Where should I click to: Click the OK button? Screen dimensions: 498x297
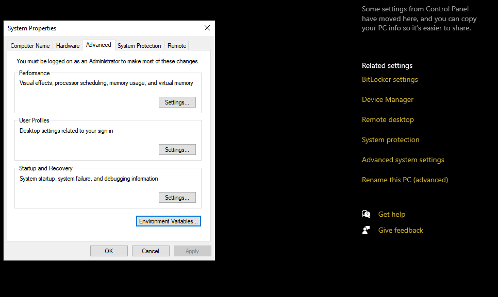[109, 251]
